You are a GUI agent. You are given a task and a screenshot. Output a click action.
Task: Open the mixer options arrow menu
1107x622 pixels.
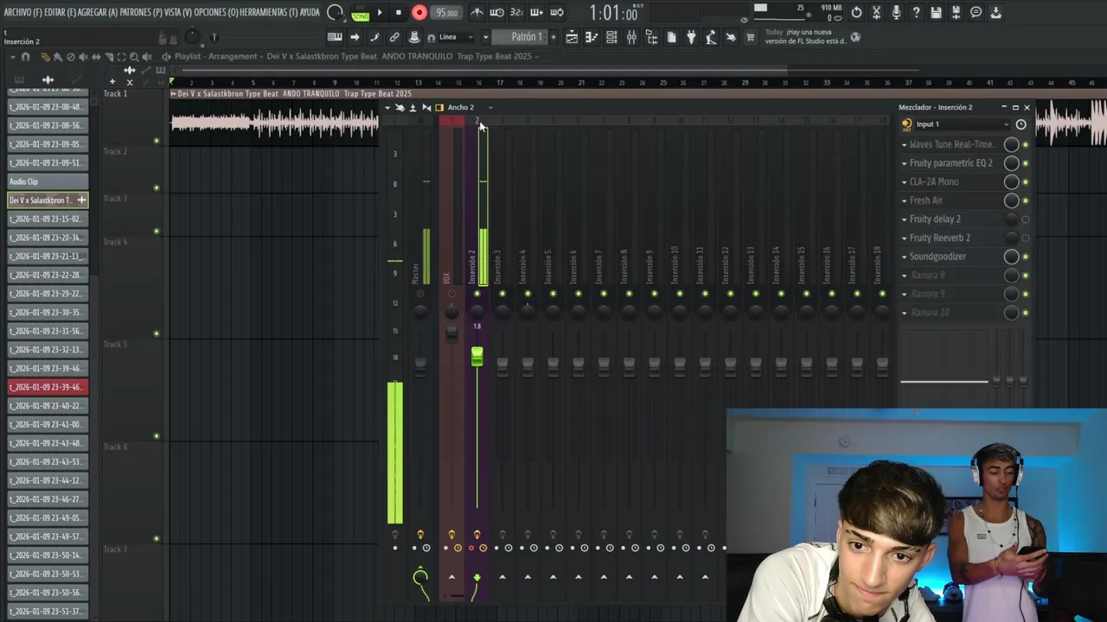pos(387,107)
